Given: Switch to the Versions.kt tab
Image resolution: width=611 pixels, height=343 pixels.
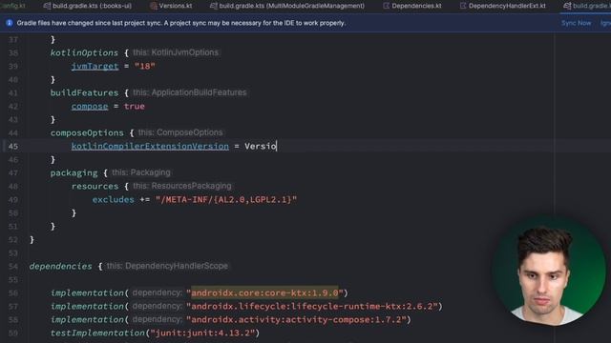Looking at the screenshot, I should pos(171,6).
